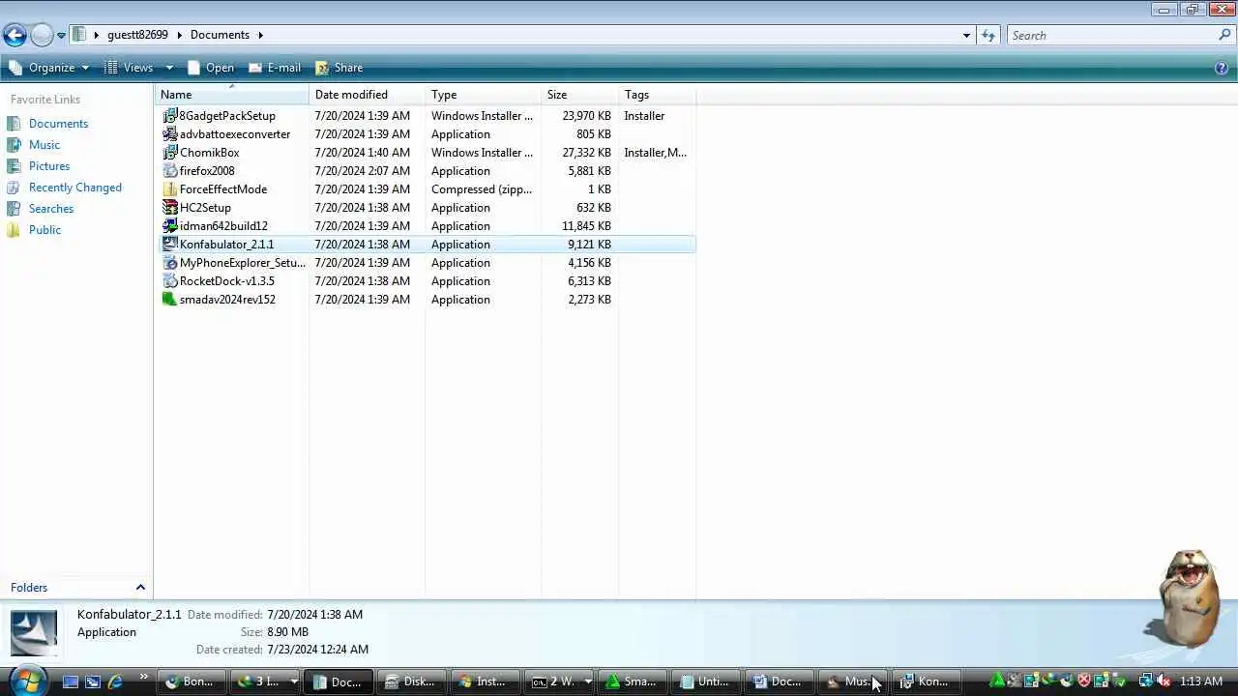Image resolution: width=1238 pixels, height=696 pixels.
Task: Click the Installer,M... tags cell
Action: [x=656, y=153]
